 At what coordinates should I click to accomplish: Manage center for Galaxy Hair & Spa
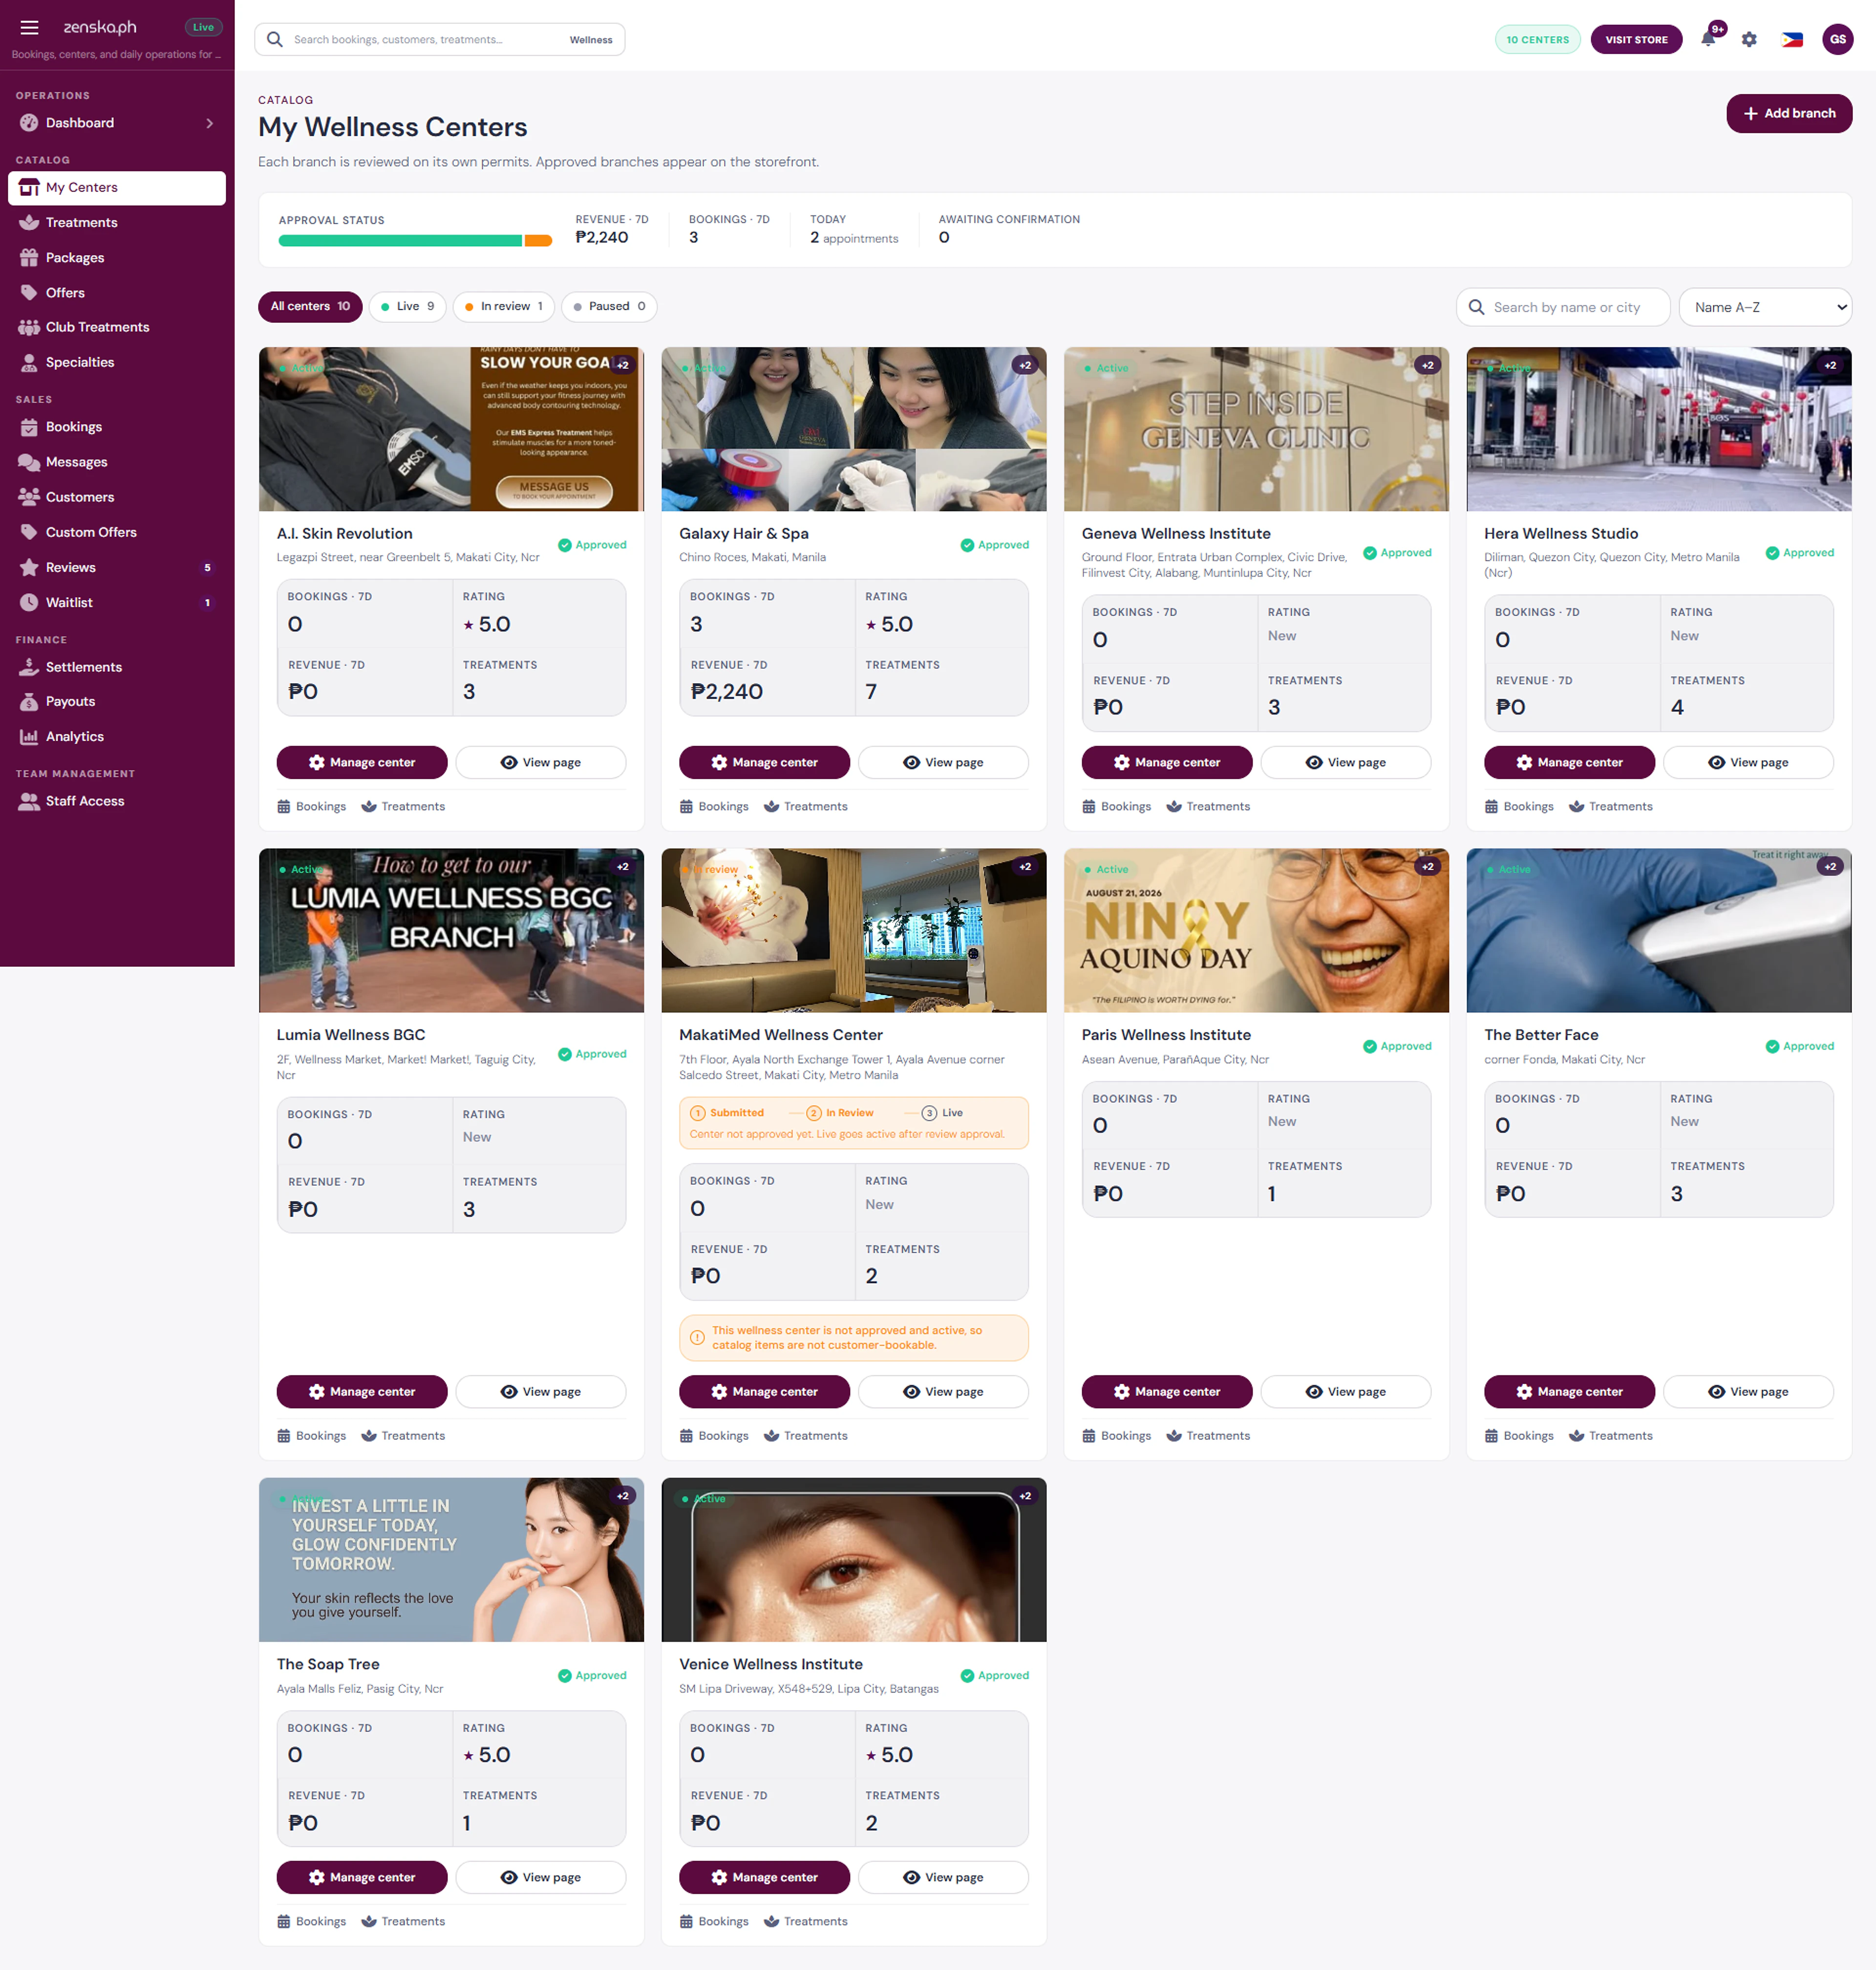coord(764,762)
